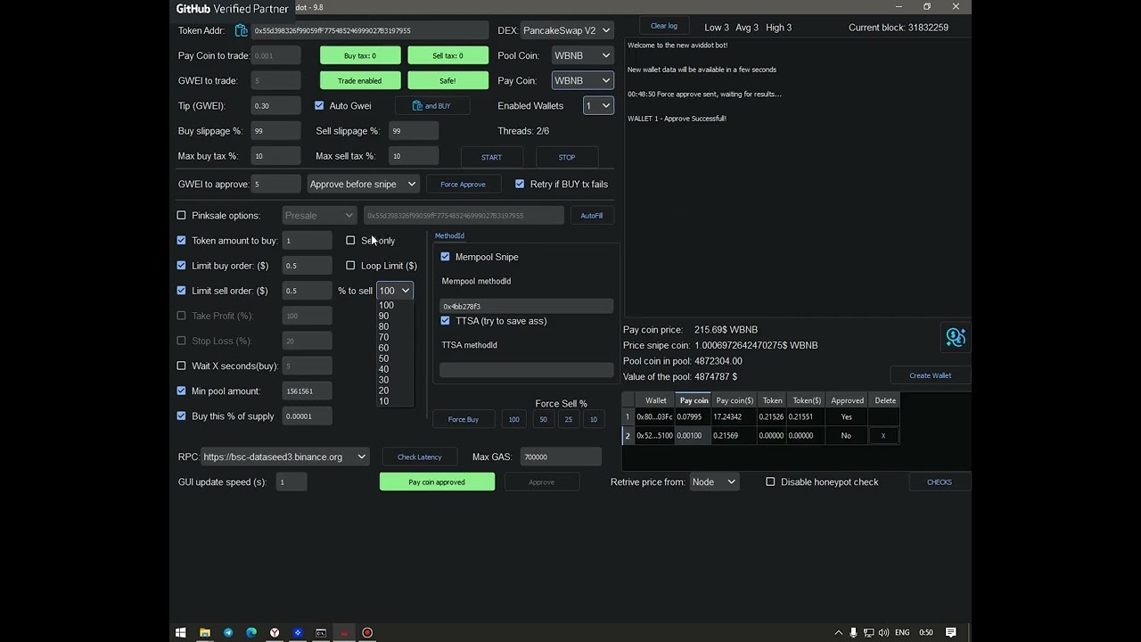The width and height of the screenshot is (1141, 642).
Task: Click the paste icon next to Token Addr
Action: pyautogui.click(x=241, y=30)
